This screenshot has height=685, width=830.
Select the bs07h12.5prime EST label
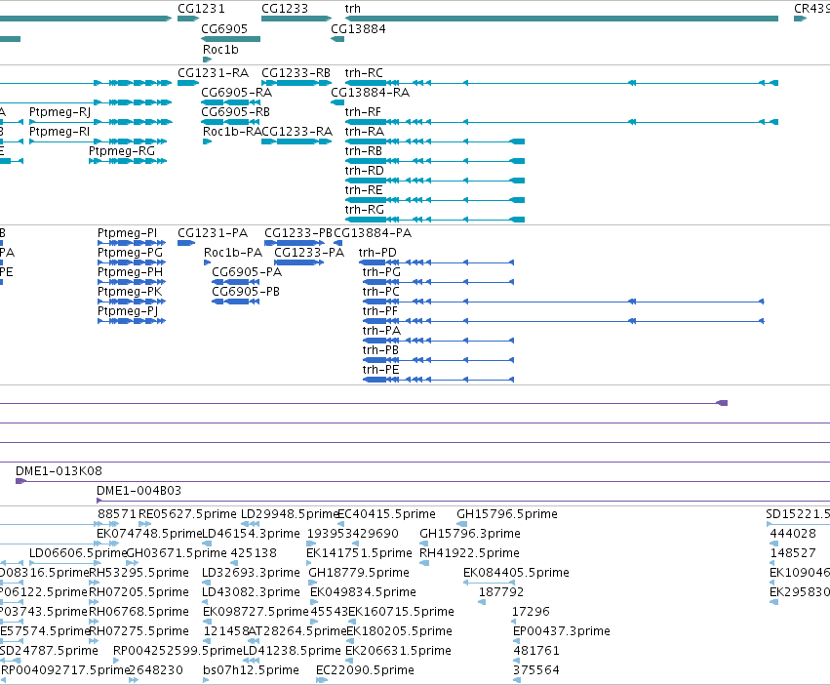251,670
